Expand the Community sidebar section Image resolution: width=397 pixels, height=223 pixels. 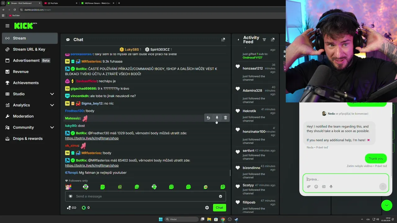coord(52,127)
